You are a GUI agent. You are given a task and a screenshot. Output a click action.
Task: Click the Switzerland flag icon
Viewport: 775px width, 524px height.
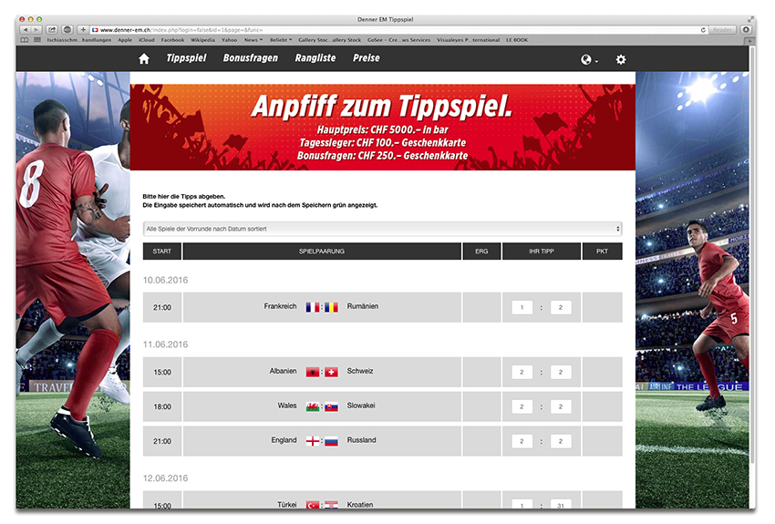(x=331, y=373)
